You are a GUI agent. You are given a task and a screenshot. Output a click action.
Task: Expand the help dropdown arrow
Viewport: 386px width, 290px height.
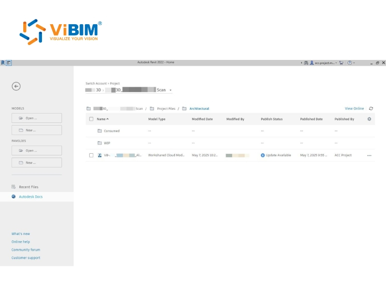click(355, 63)
